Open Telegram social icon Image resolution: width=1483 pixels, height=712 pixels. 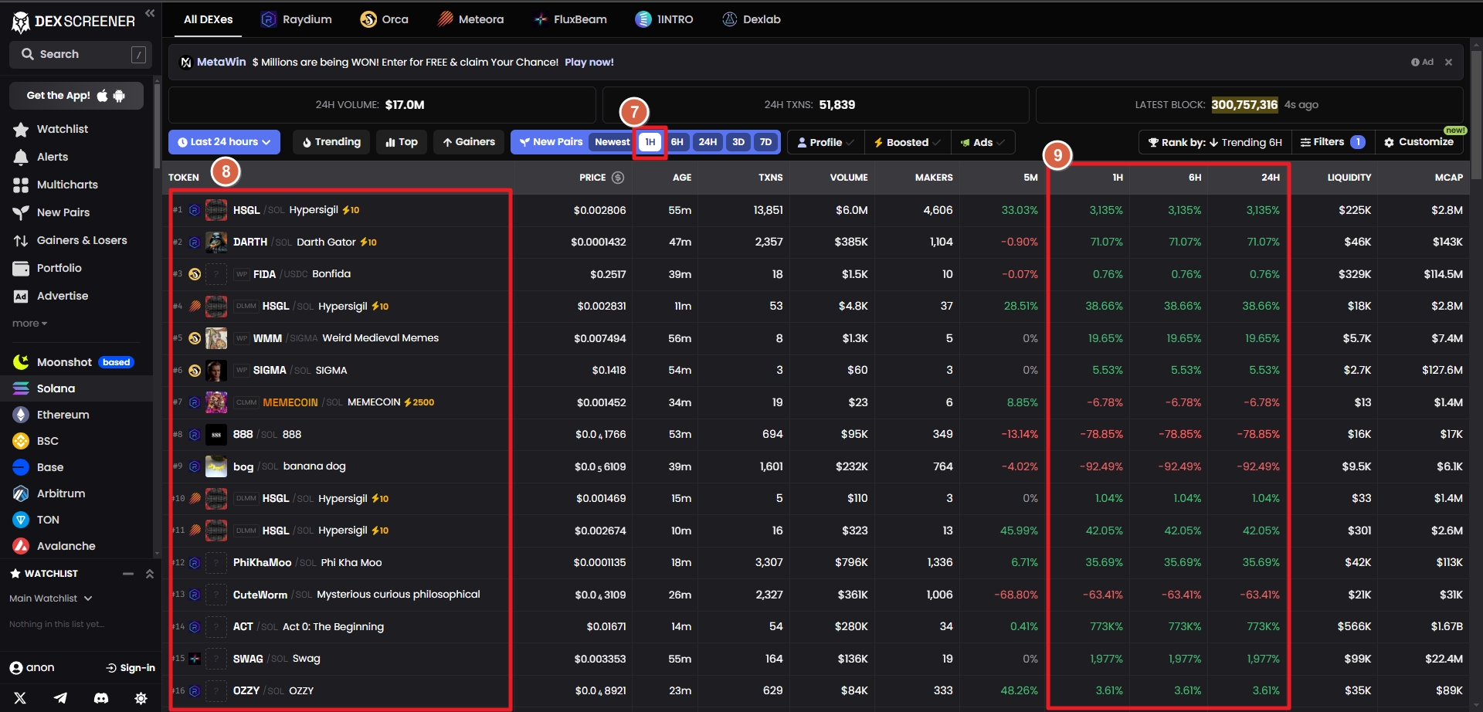tap(60, 698)
